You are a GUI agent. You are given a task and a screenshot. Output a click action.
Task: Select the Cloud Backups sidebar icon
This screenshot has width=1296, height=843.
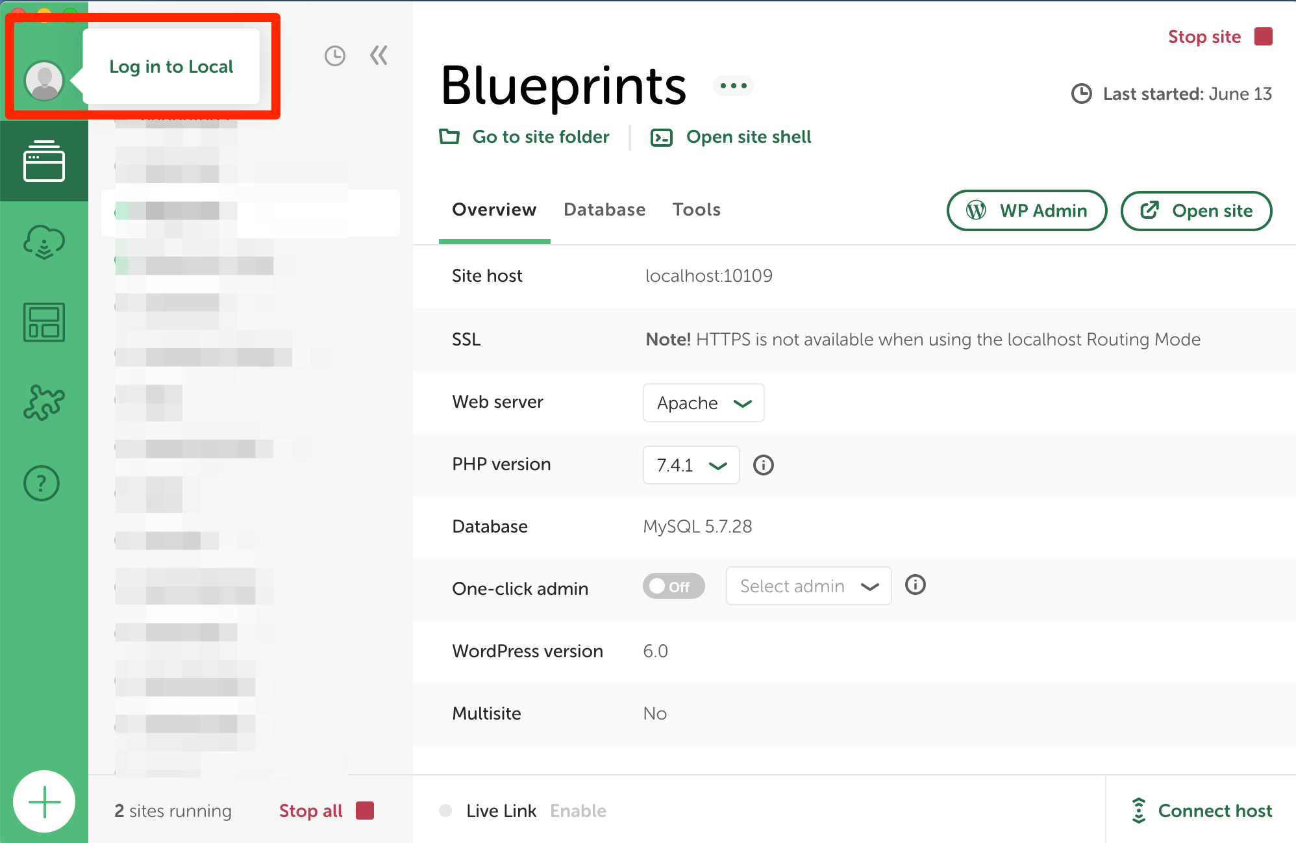(x=44, y=242)
